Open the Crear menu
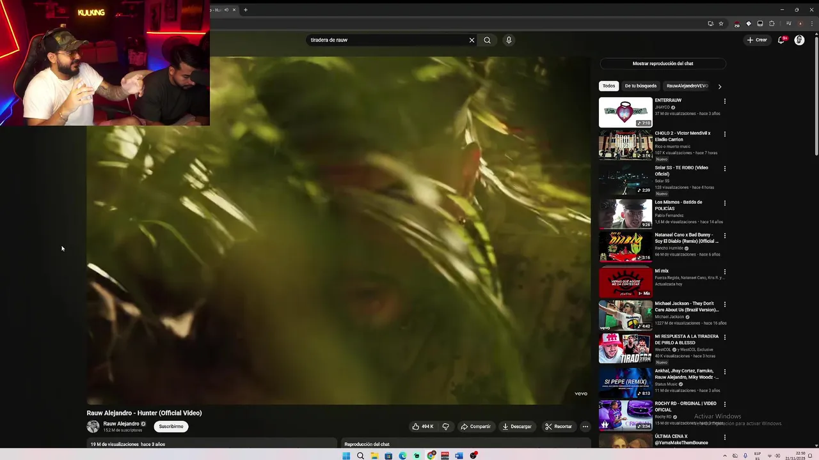The image size is (819, 460). 757,40
